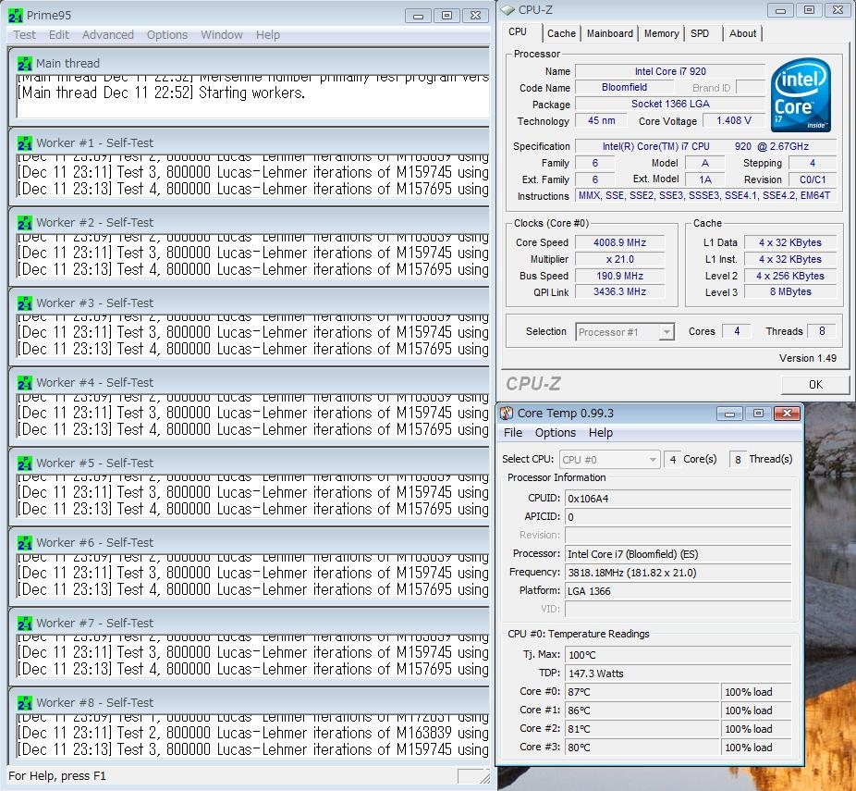Open the Processor #1 selection dropdown
This screenshot has width=856, height=791.
pyautogui.click(x=625, y=332)
